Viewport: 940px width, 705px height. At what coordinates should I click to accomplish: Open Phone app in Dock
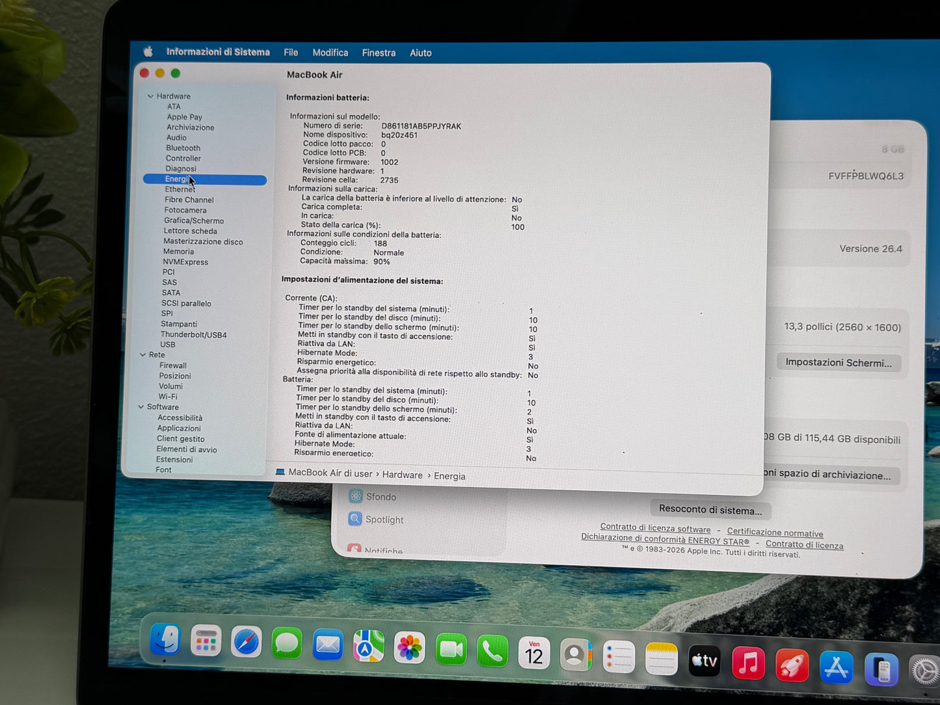click(492, 651)
